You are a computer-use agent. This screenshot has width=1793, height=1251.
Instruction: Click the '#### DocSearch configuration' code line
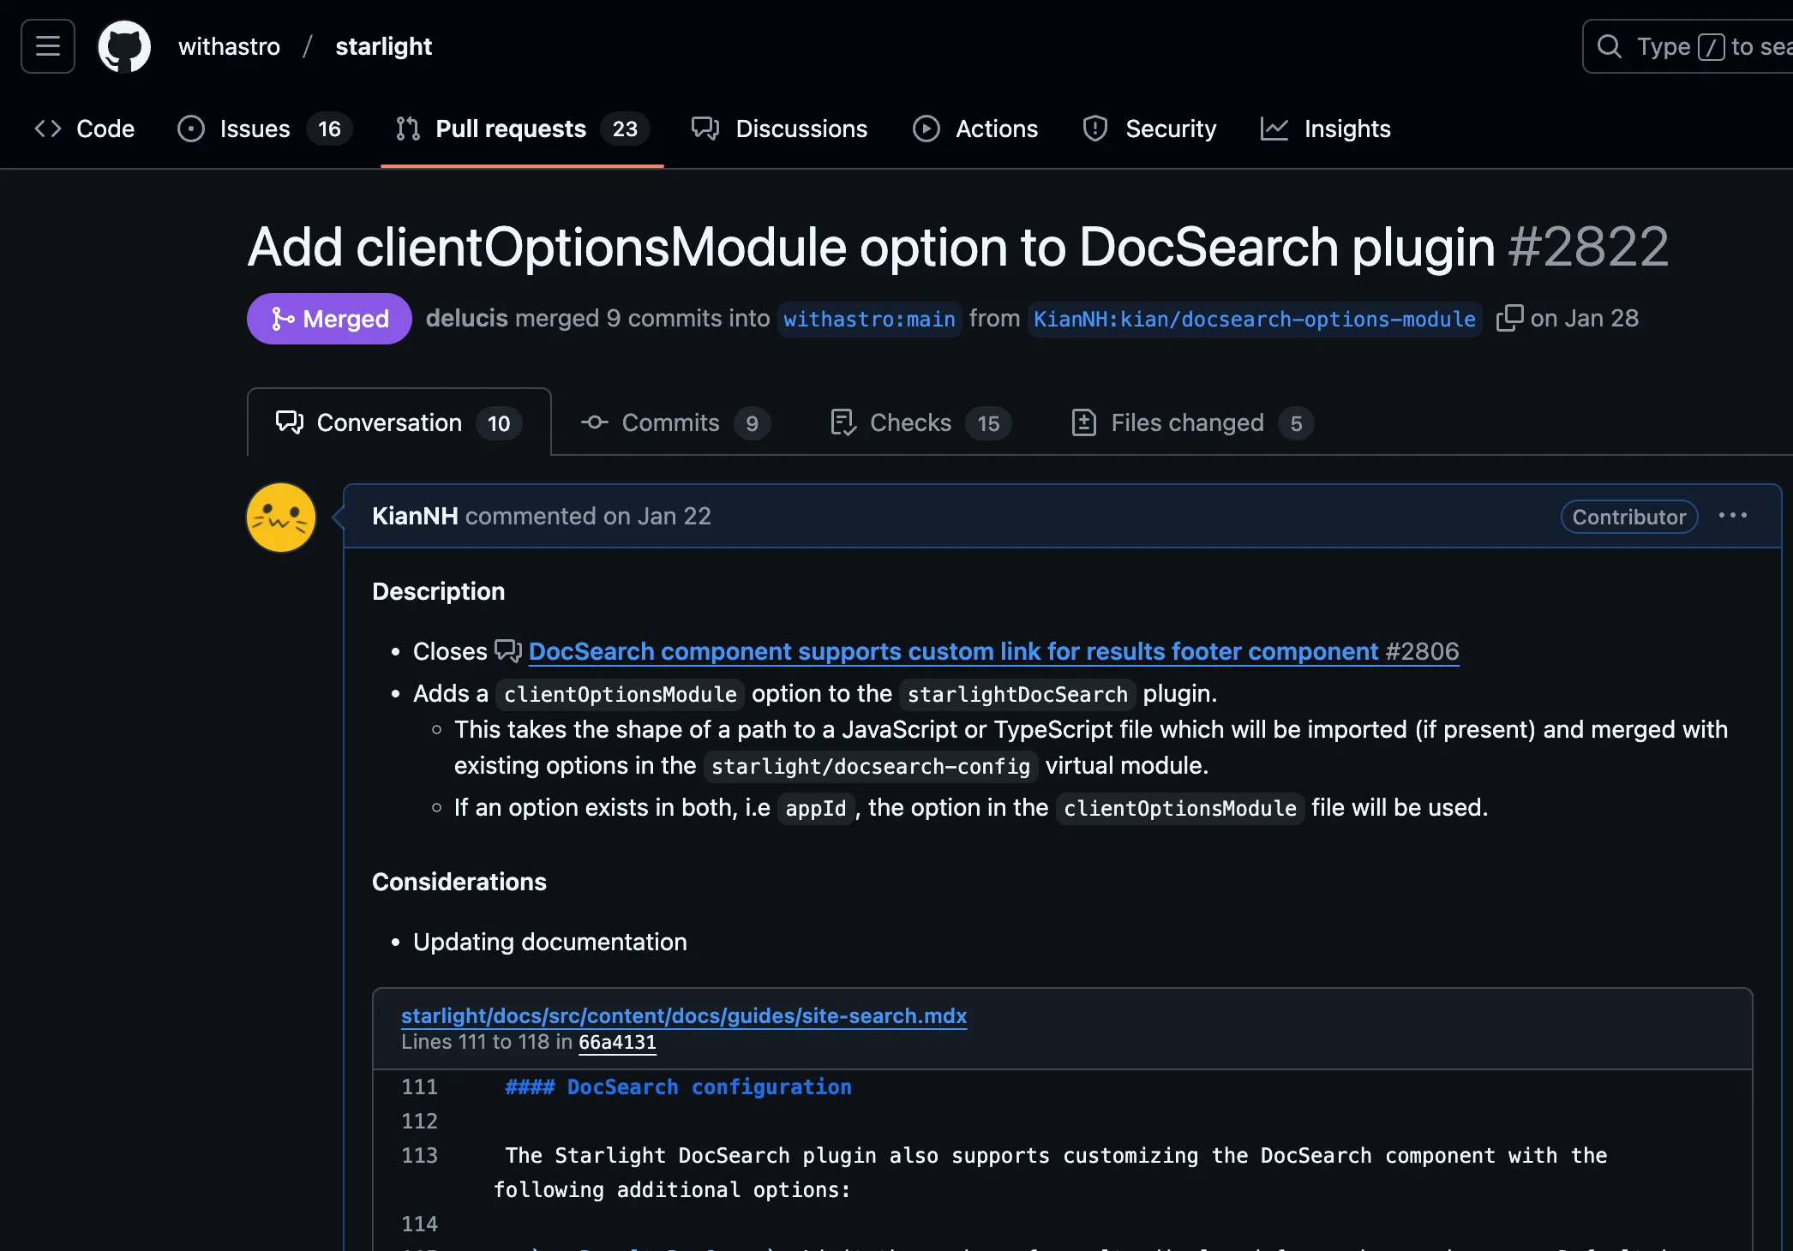pos(679,1086)
